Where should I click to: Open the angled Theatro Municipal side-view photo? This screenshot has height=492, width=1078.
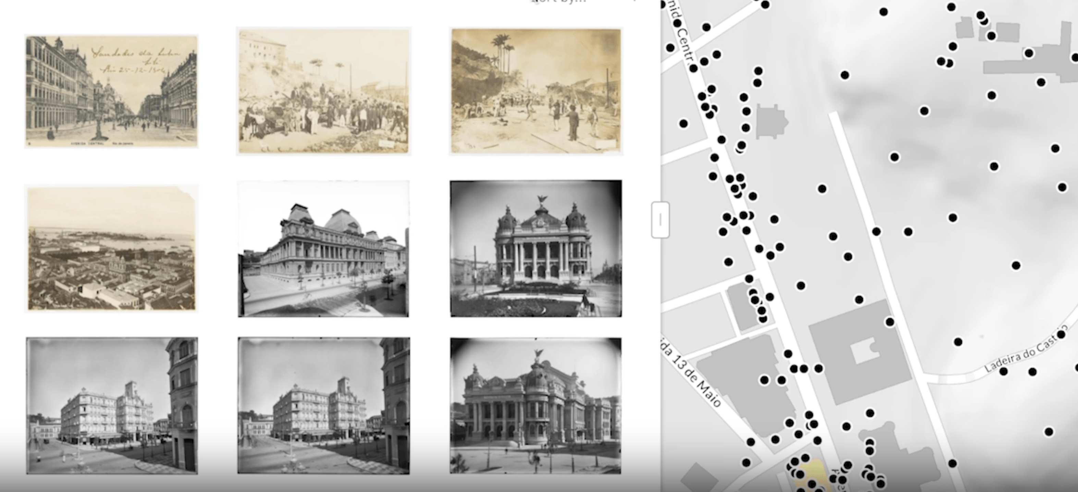536,405
